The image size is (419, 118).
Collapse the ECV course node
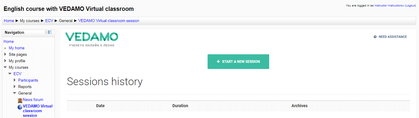pos(10,74)
